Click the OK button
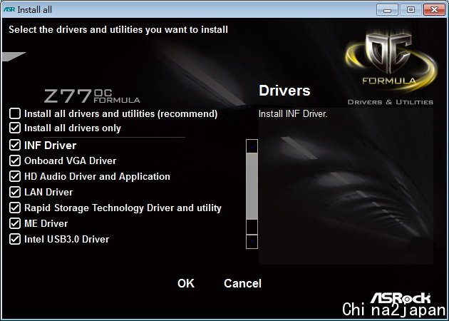The width and height of the screenshot is (449, 321). coord(186,283)
